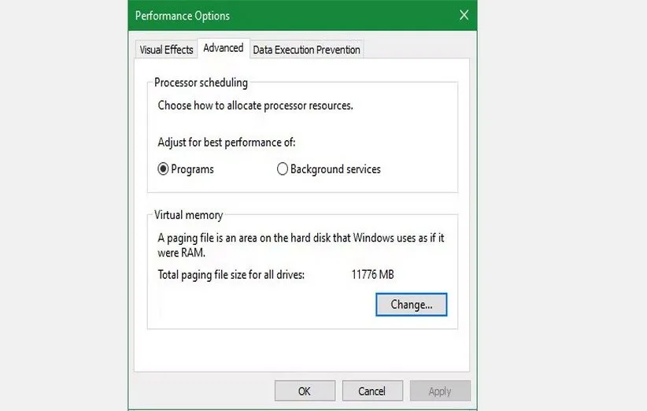This screenshot has width=647, height=411.
Task: Select the Programs radio button
Action: tap(164, 168)
